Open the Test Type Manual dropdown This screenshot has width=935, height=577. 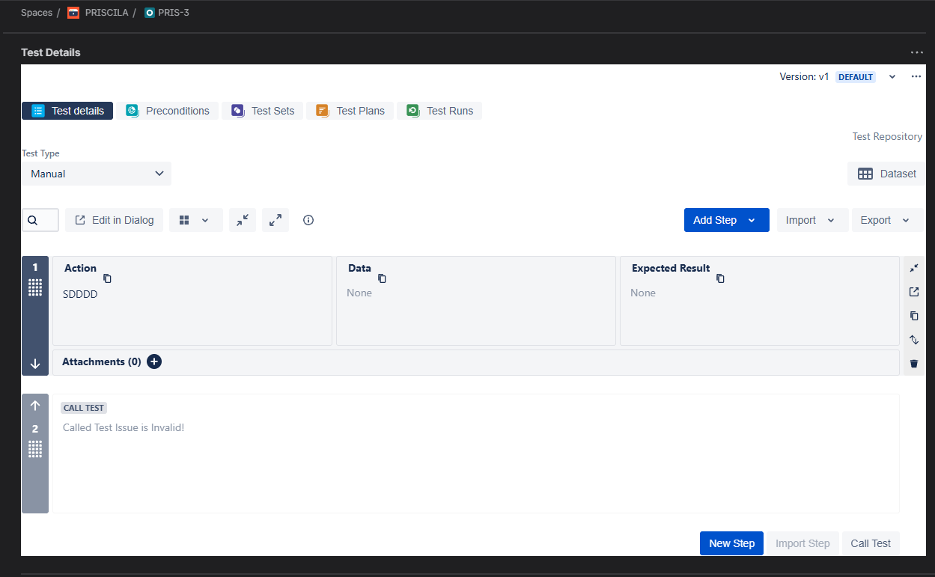(x=97, y=174)
